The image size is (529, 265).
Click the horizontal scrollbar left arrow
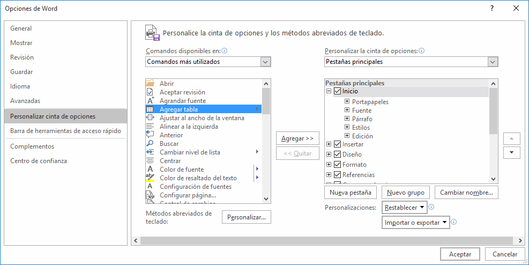(136, 241)
